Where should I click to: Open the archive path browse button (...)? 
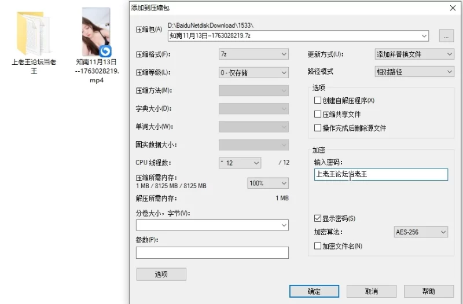pyautogui.click(x=446, y=36)
